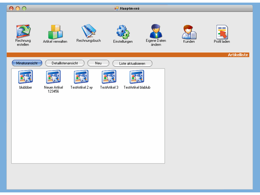Maximize window with the green button
The height and width of the screenshot is (195, 260).
(24, 8)
